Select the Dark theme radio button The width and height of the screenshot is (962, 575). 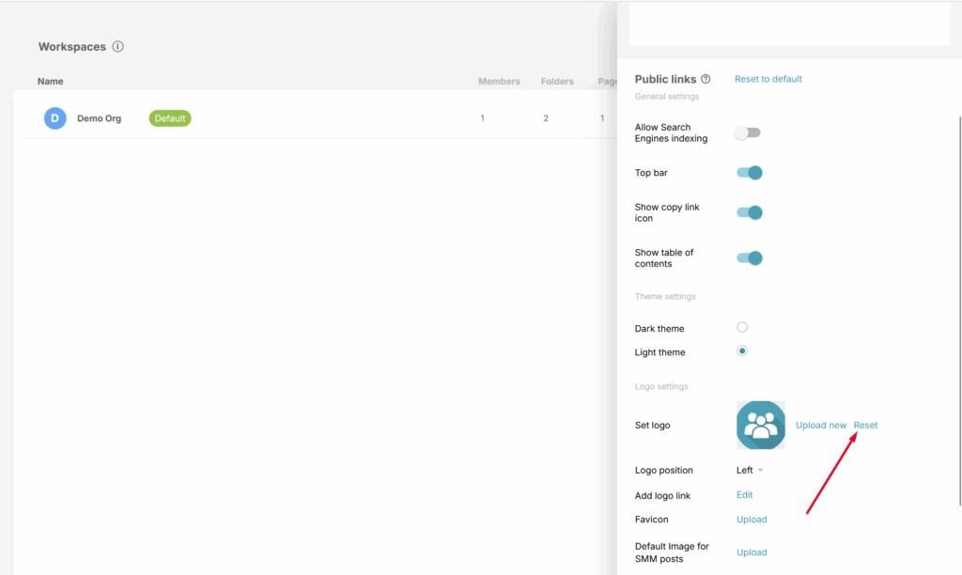(x=742, y=328)
